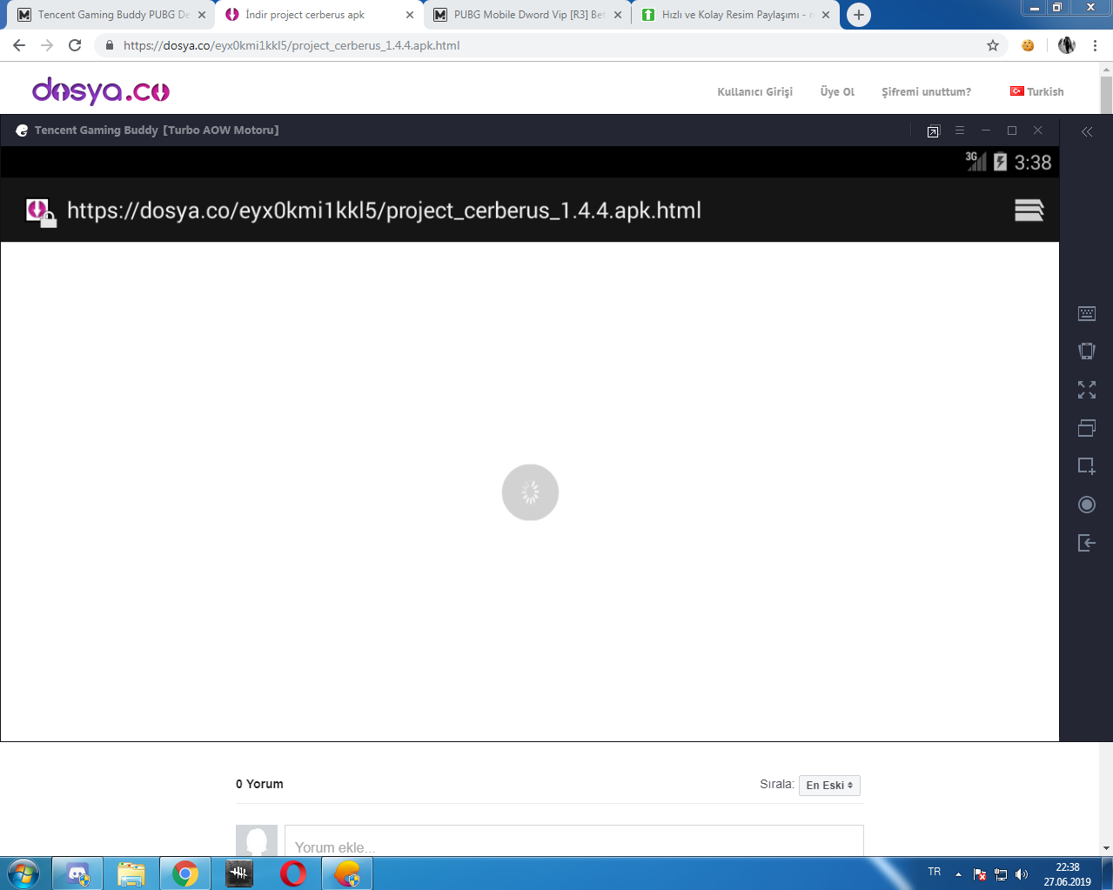Open a new Chrome tab
Image resolution: width=1113 pixels, height=890 pixels.
pyautogui.click(x=858, y=15)
